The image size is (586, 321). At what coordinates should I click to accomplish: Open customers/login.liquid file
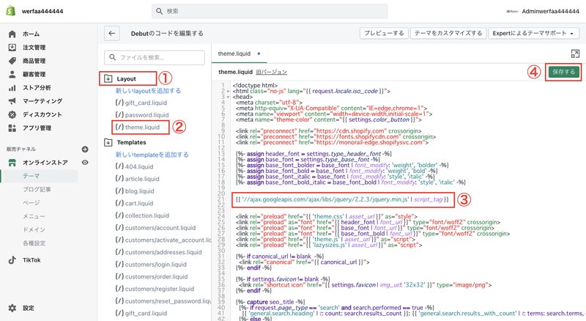(x=151, y=265)
